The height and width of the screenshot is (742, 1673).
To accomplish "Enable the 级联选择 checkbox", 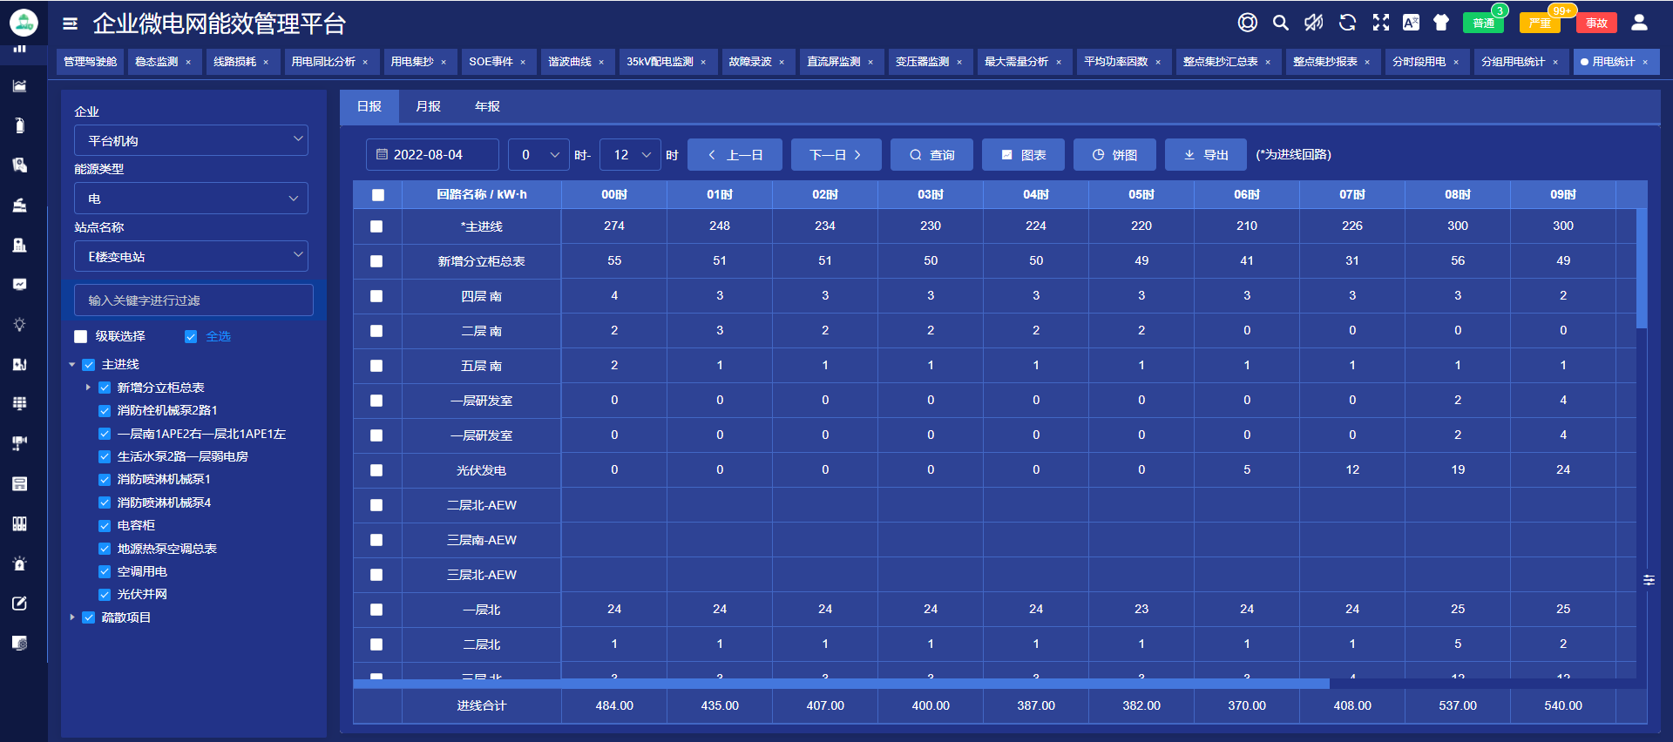I will pyautogui.click(x=81, y=337).
